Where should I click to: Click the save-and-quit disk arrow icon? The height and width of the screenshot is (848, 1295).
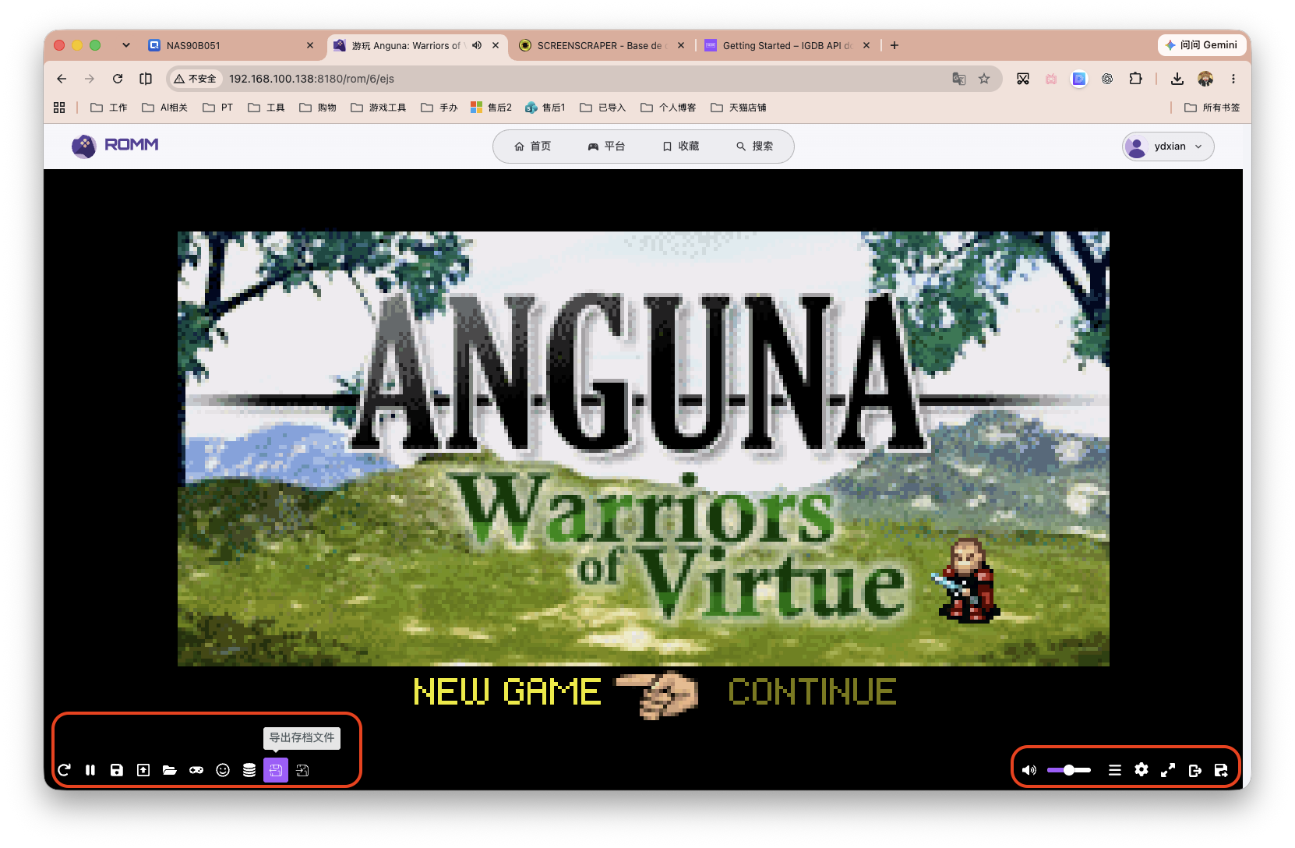click(1221, 770)
